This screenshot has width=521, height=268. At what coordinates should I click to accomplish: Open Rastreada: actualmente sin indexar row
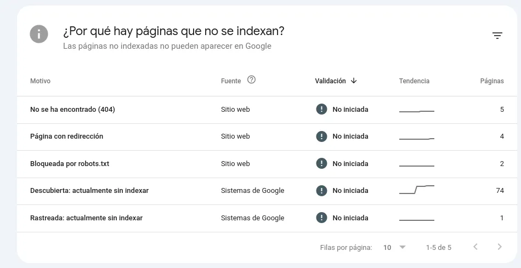click(267, 218)
